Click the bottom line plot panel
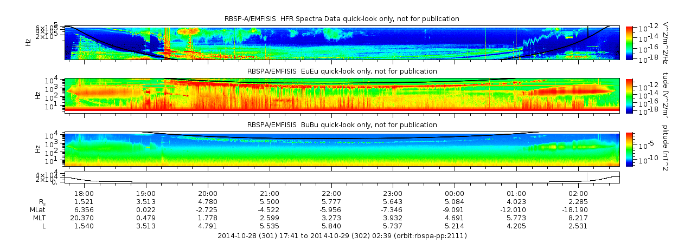Screen dimensions: 678x243 pos(342,178)
